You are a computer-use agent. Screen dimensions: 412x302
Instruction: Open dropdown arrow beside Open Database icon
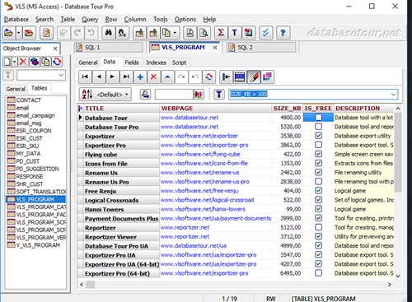(18, 33)
